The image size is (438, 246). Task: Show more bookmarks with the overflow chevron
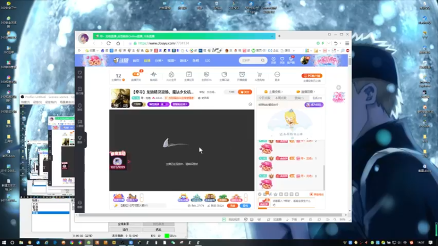[293, 50]
